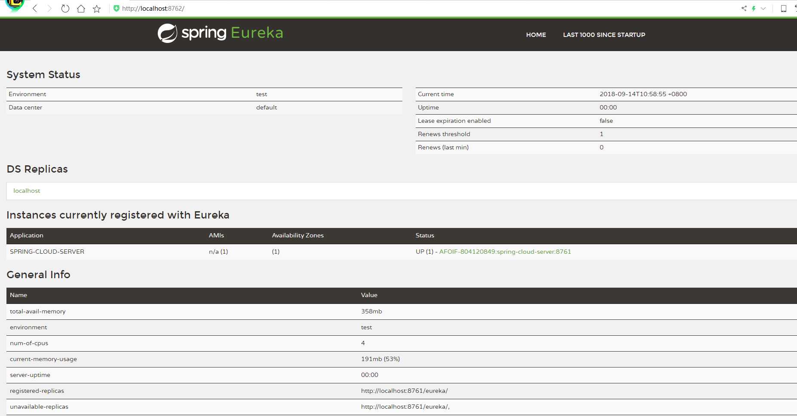
Task: Click the Availability Zones column header
Action: click(298, 235)
